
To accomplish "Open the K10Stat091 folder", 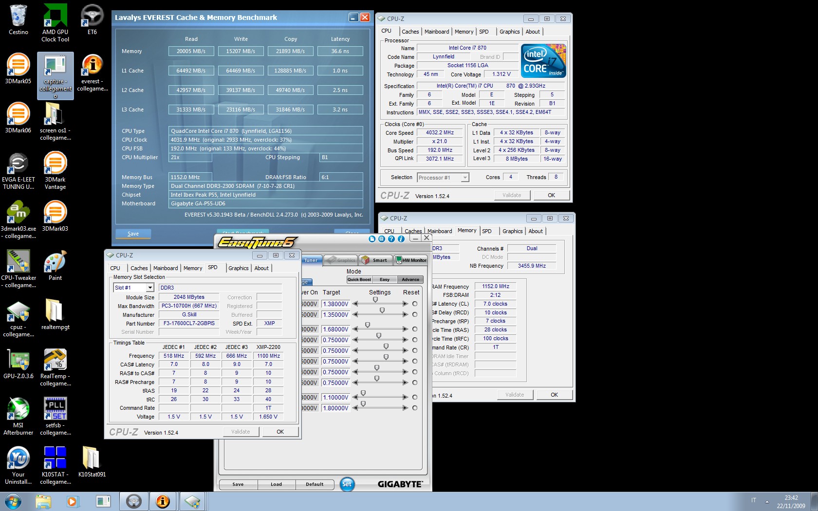I will tap(92, 462).
